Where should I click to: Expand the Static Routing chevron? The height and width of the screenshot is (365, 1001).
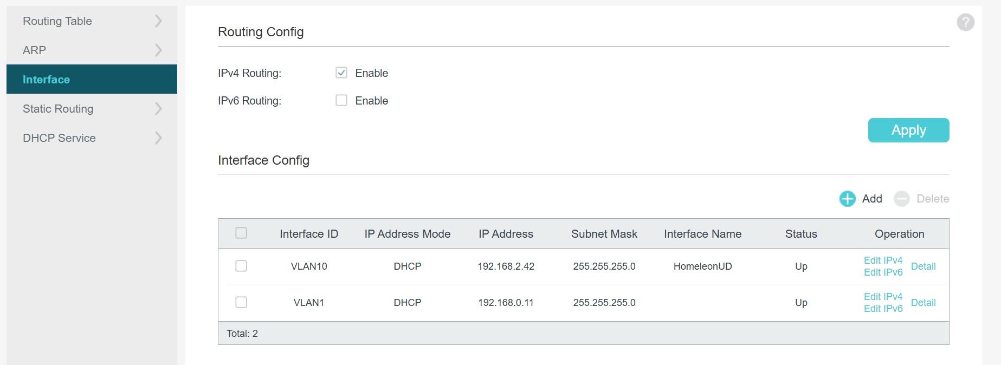pyautogui.click(x=158, y=109)
